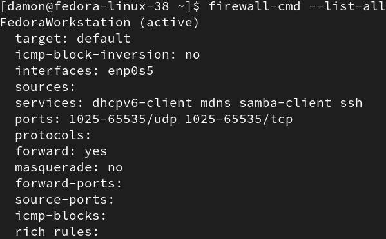Click the samba-client service entry

point(285,103)
